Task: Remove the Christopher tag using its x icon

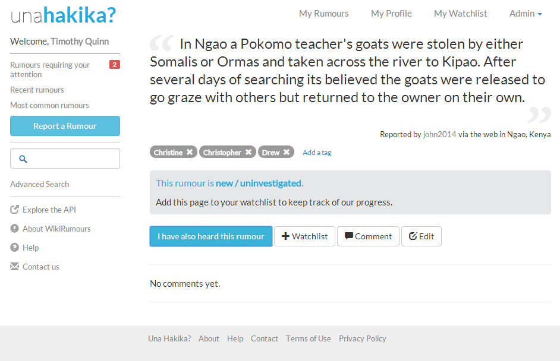Action: [x=248, y=152]
